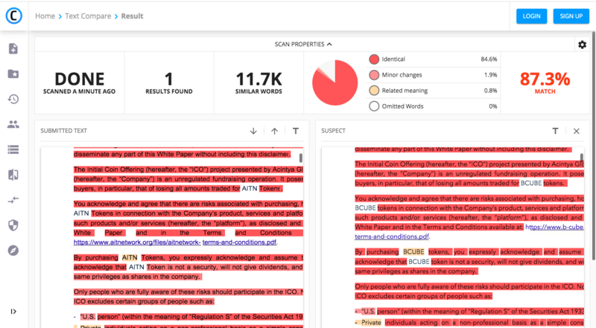Click the match pie chart

tap(335, 83)
